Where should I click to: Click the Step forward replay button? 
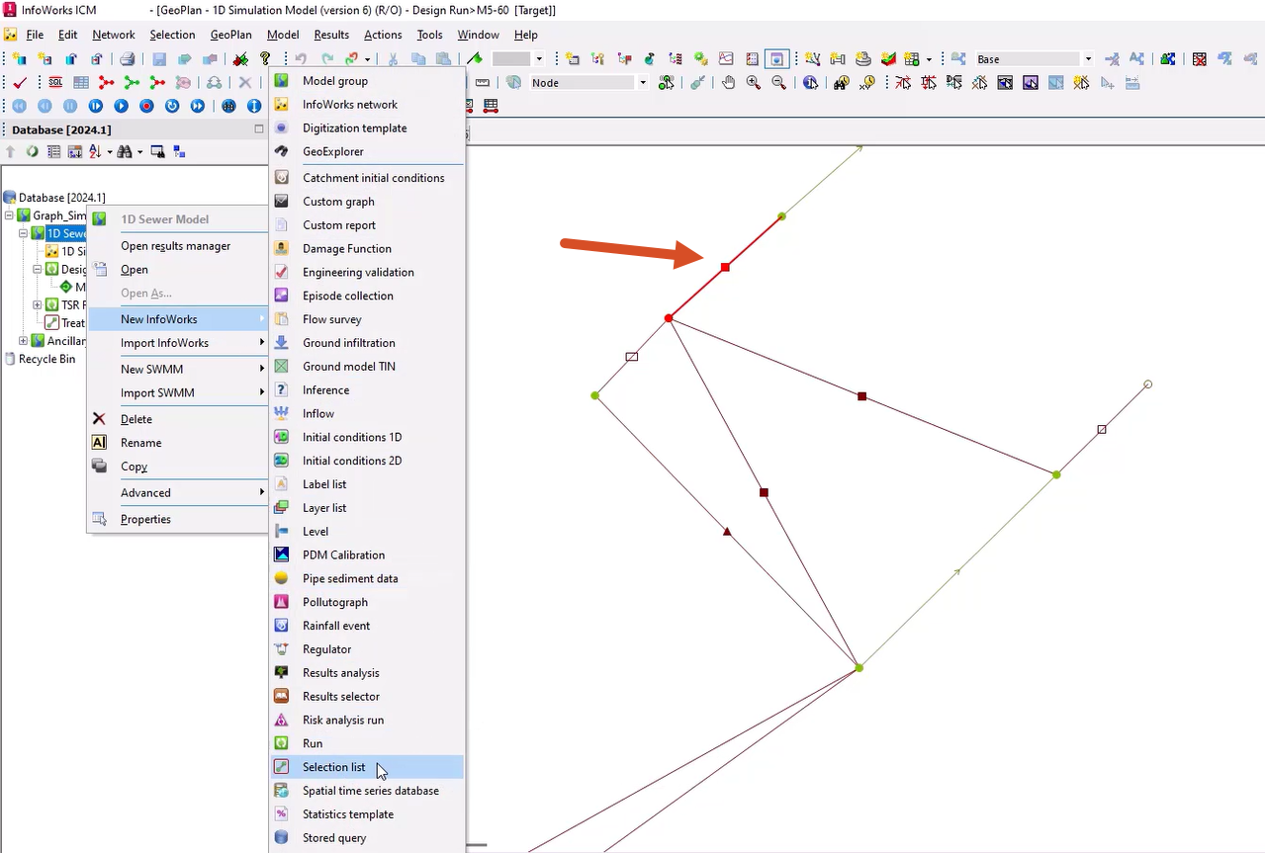pyautogui.click(x=95, y=106)
